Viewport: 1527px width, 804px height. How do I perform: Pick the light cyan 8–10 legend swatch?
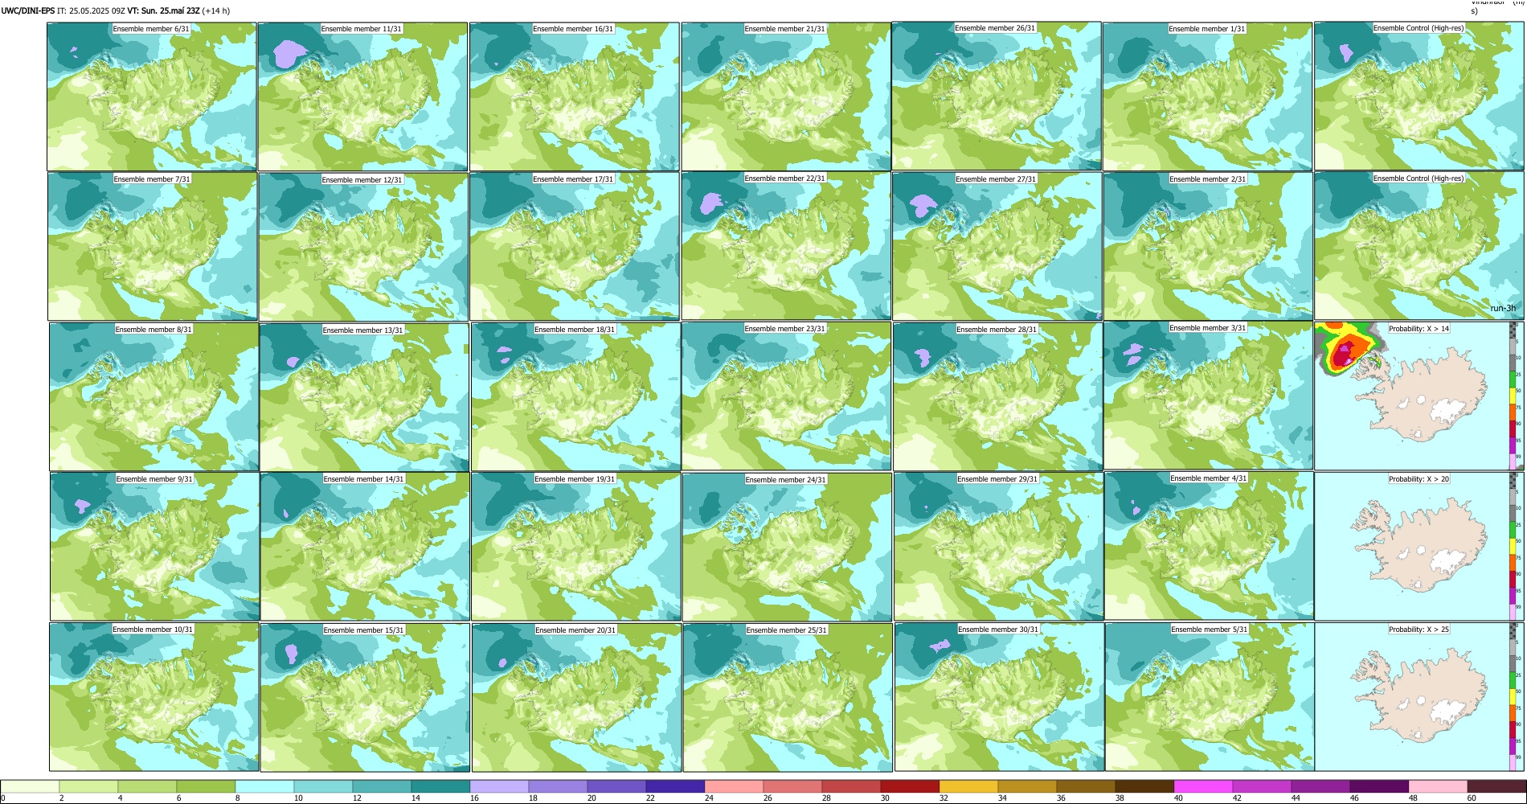(x=264, y=786)
